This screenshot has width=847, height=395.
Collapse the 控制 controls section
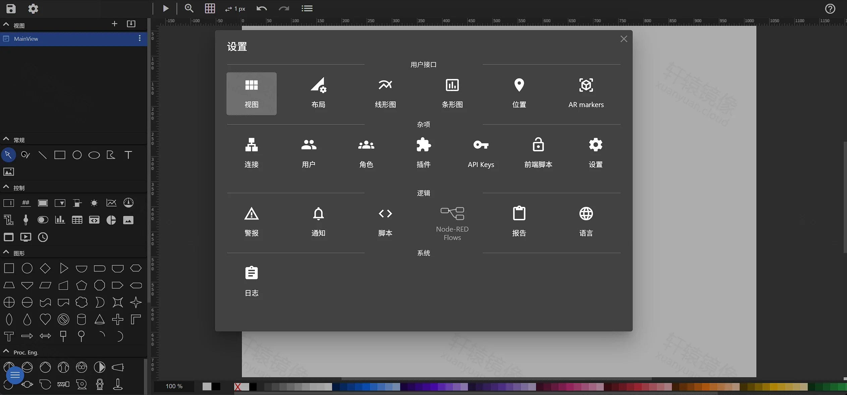click(x=6, y=187)
